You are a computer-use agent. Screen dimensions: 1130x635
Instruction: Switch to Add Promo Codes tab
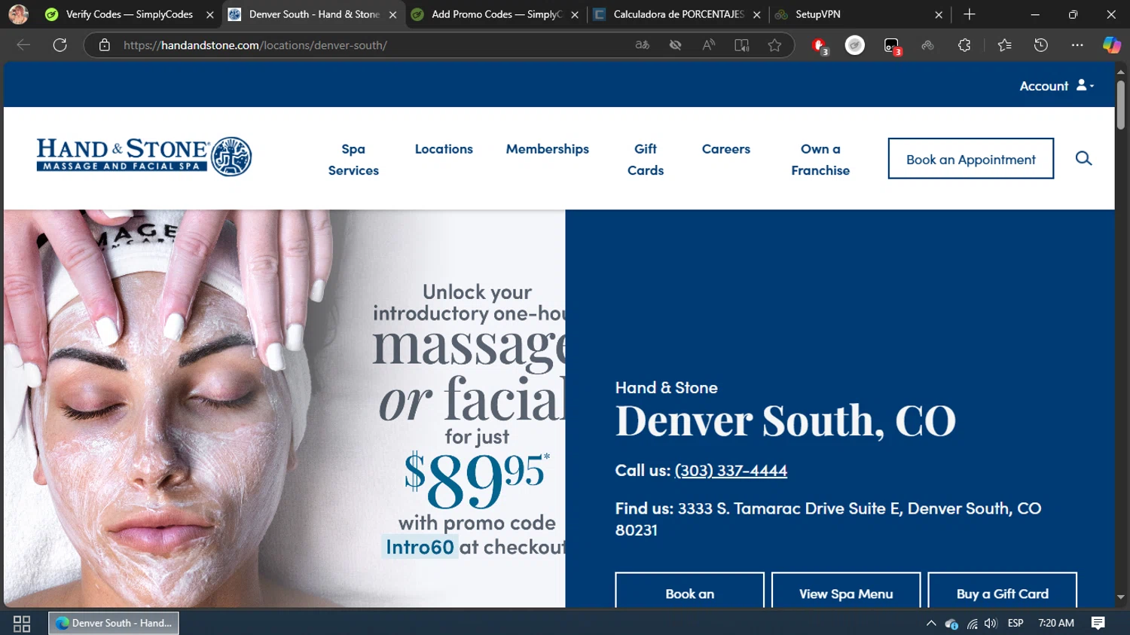point(497,14)
